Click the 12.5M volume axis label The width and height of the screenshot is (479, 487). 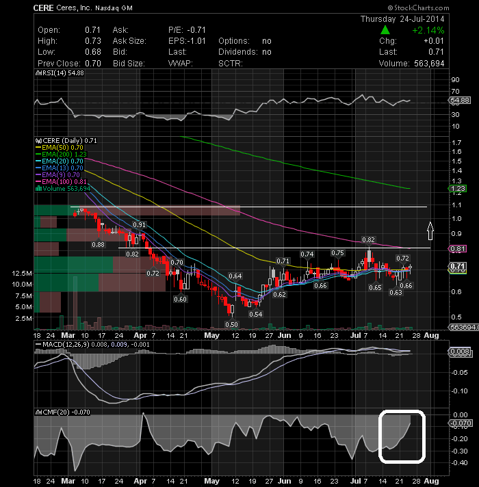21,274
